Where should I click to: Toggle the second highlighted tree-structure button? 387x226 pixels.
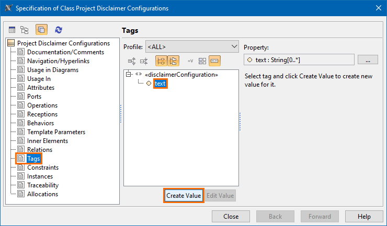click(173, 61)
